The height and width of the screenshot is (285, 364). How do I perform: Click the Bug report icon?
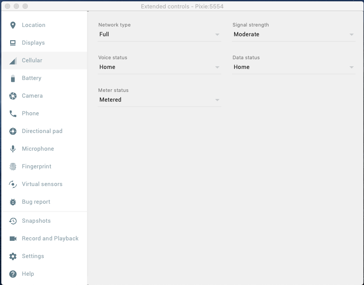click(13, 202)
